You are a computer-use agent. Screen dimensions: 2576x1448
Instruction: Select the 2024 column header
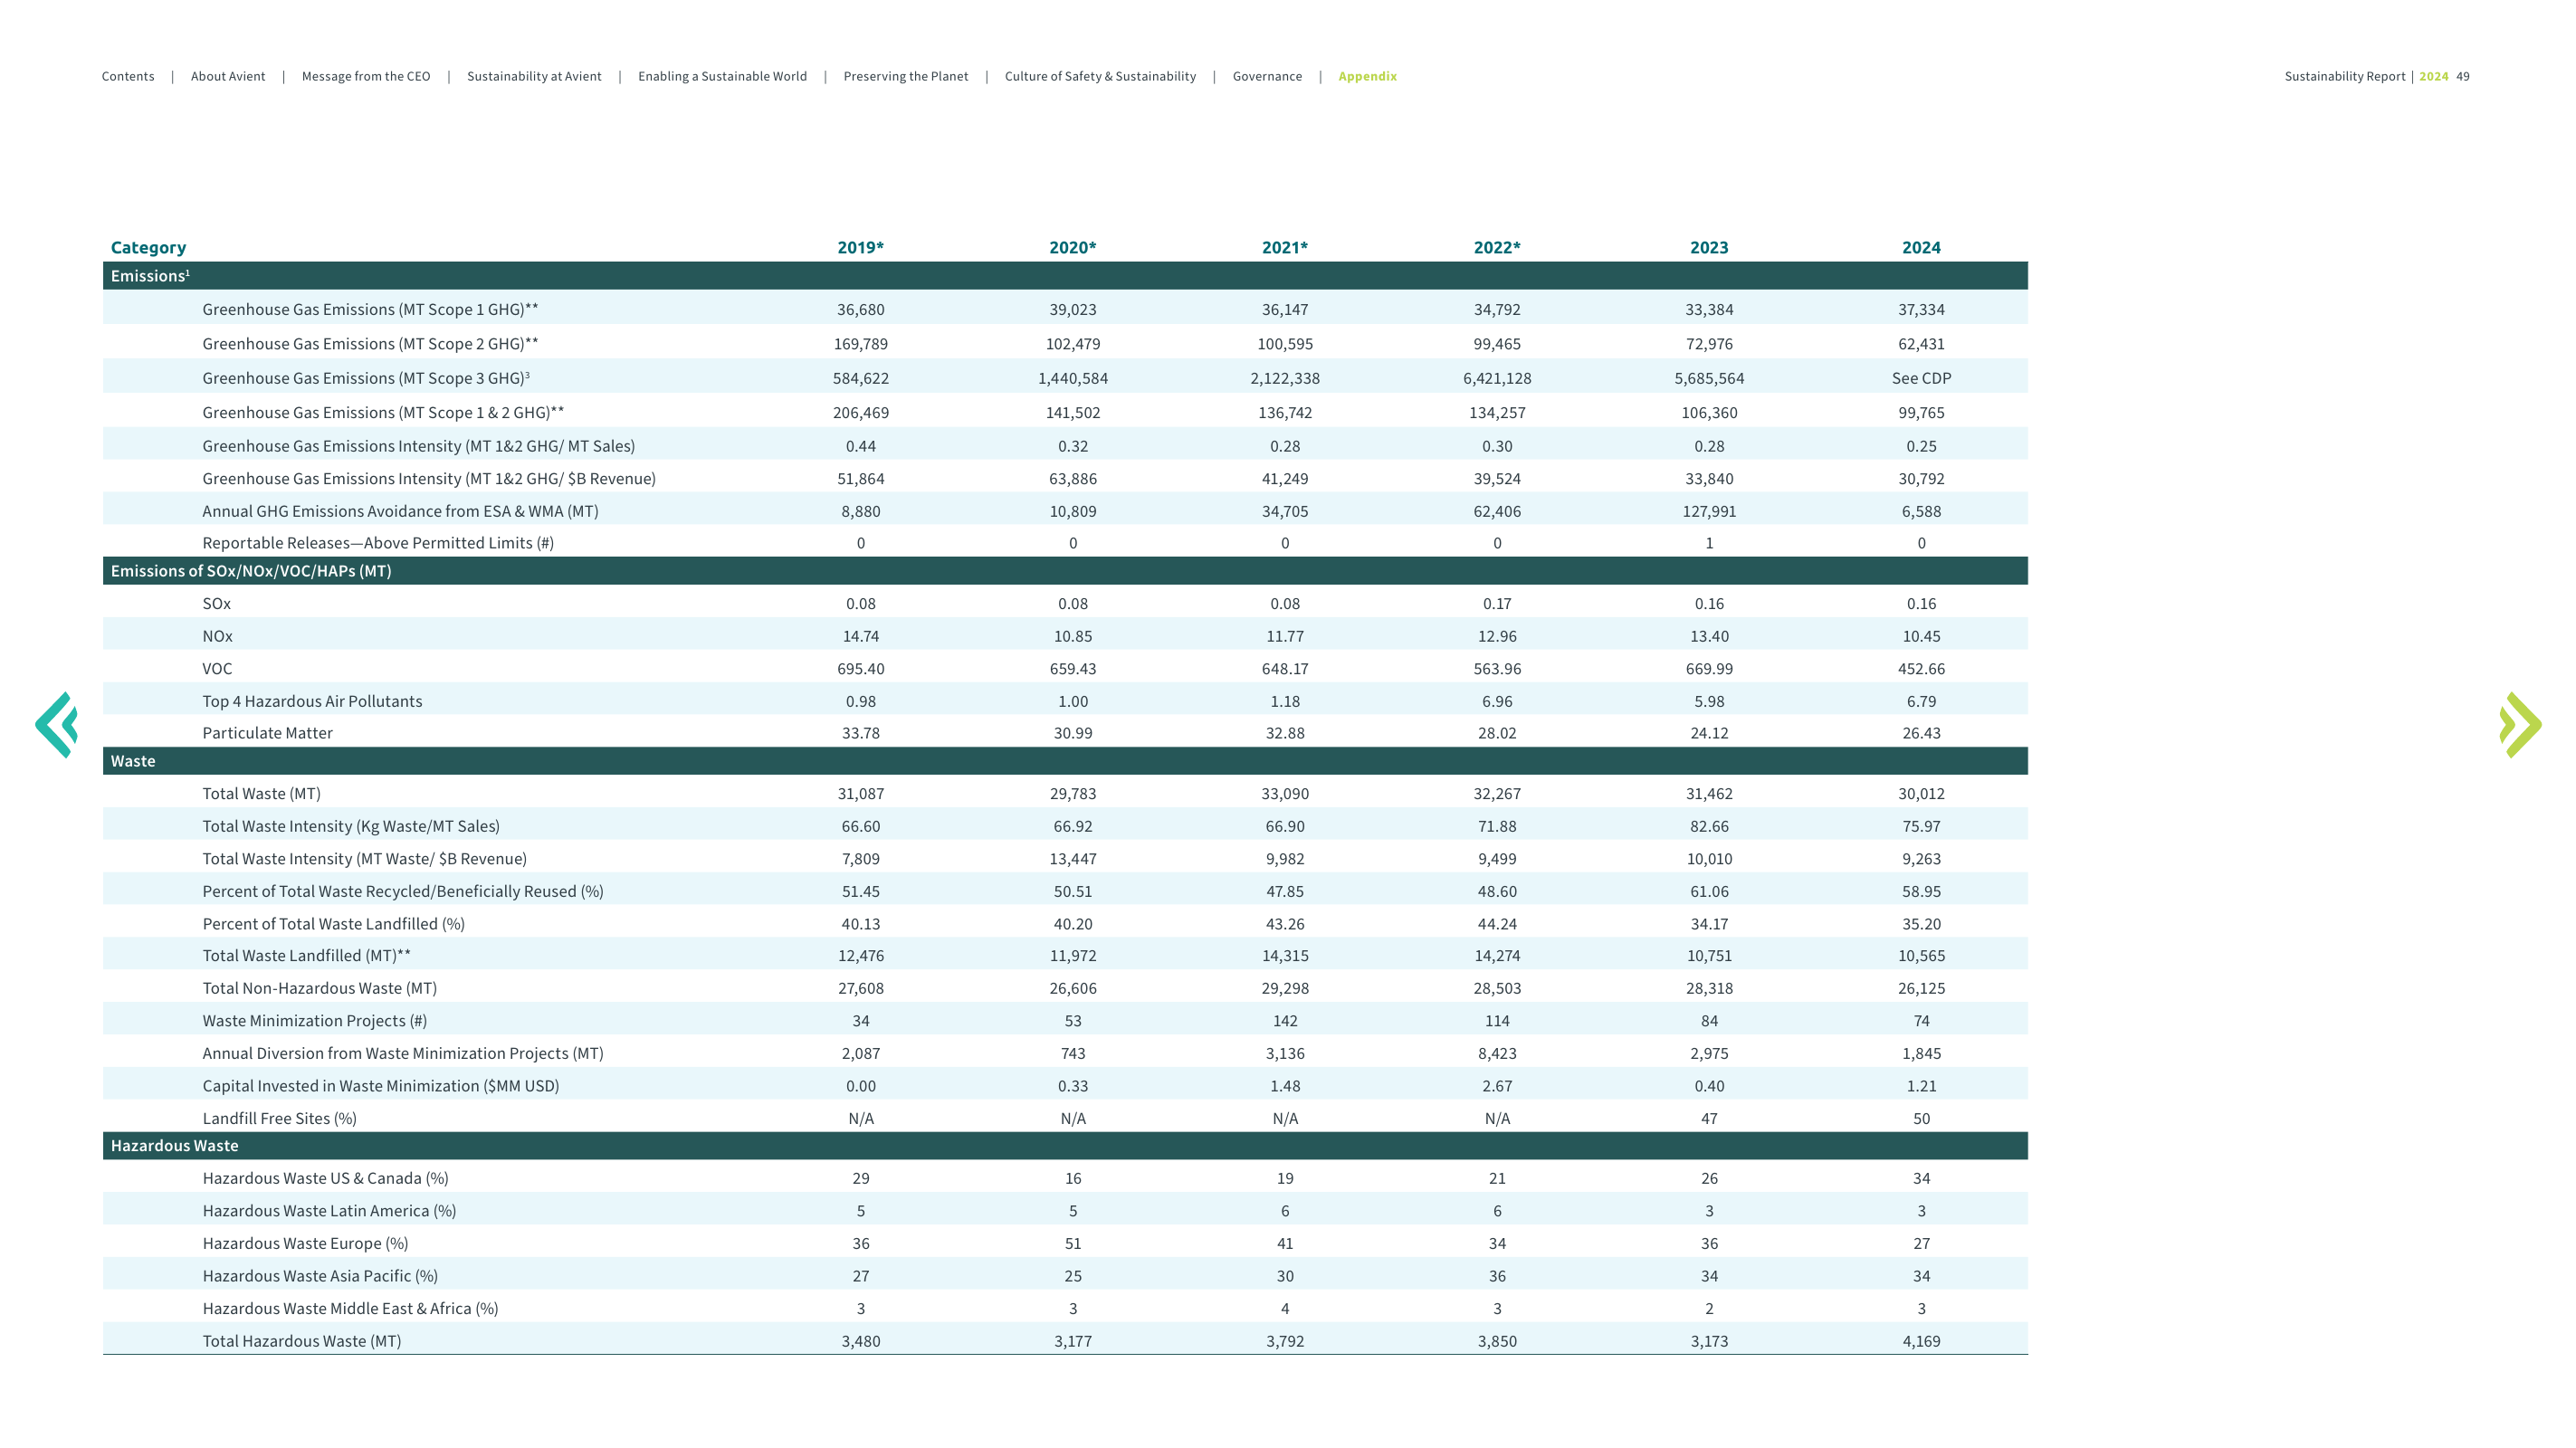[1921, 247]
